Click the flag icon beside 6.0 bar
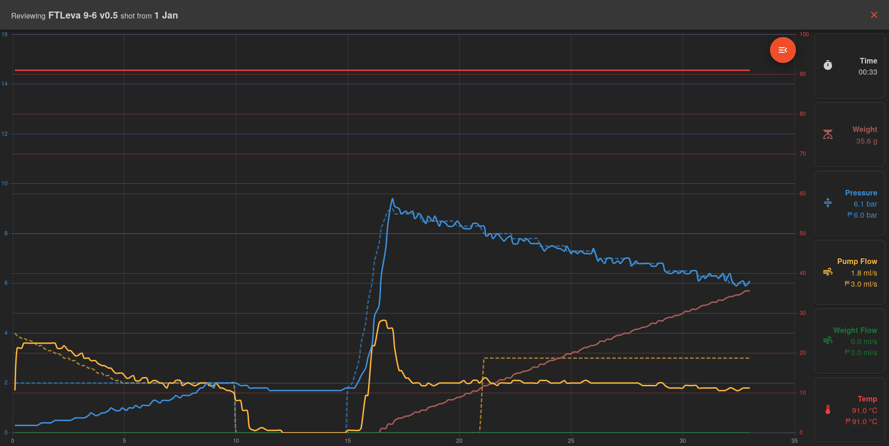The width and height of the screenshot is (889, 446). 850,214
